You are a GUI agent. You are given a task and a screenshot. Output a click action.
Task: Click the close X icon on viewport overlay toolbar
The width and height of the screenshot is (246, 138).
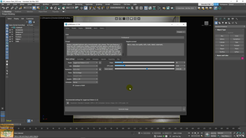[x=139, y=19]
